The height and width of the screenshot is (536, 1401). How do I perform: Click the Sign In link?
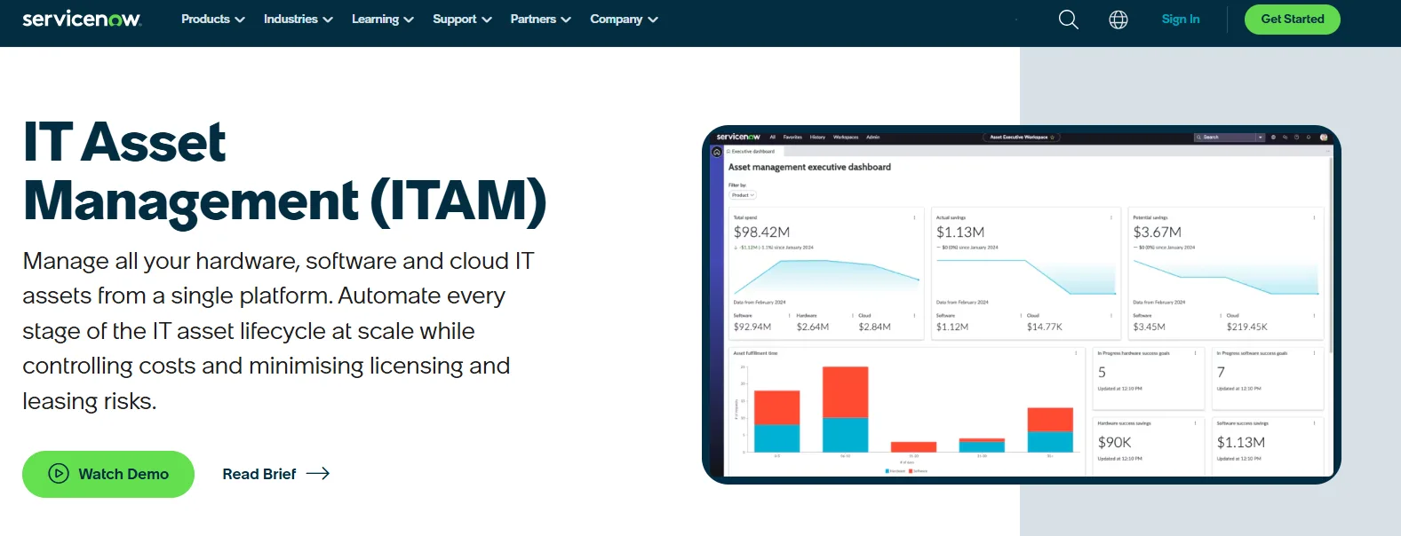[x=1181, y=19]
